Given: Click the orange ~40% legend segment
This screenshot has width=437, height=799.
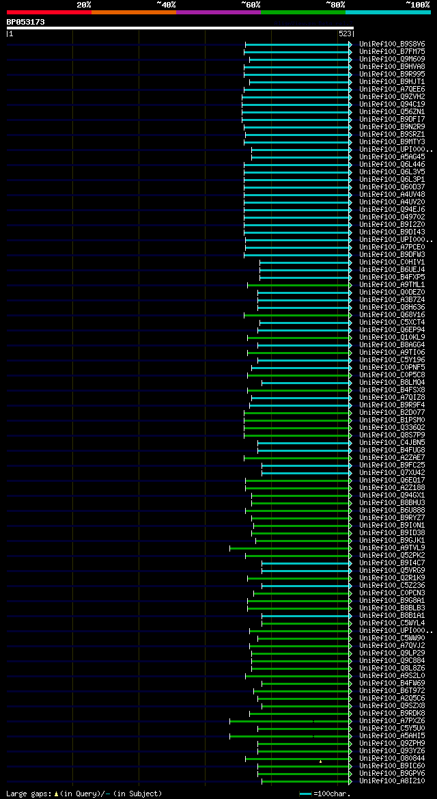Looking at the screenshot, I should (x=134, y=12).
